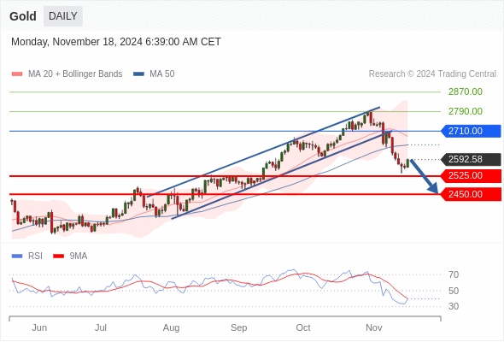The height and width of the screenshot is (342, 504).
Task: Click the 2525.00 red support tag
Action: 471,175
